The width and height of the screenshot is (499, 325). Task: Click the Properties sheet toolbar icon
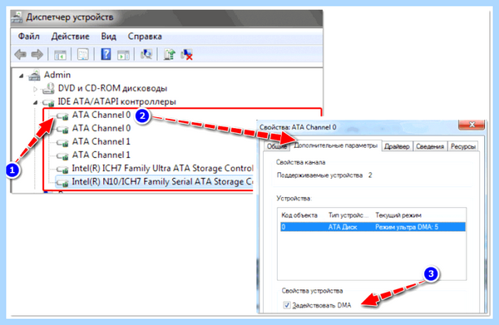(83, 54)
